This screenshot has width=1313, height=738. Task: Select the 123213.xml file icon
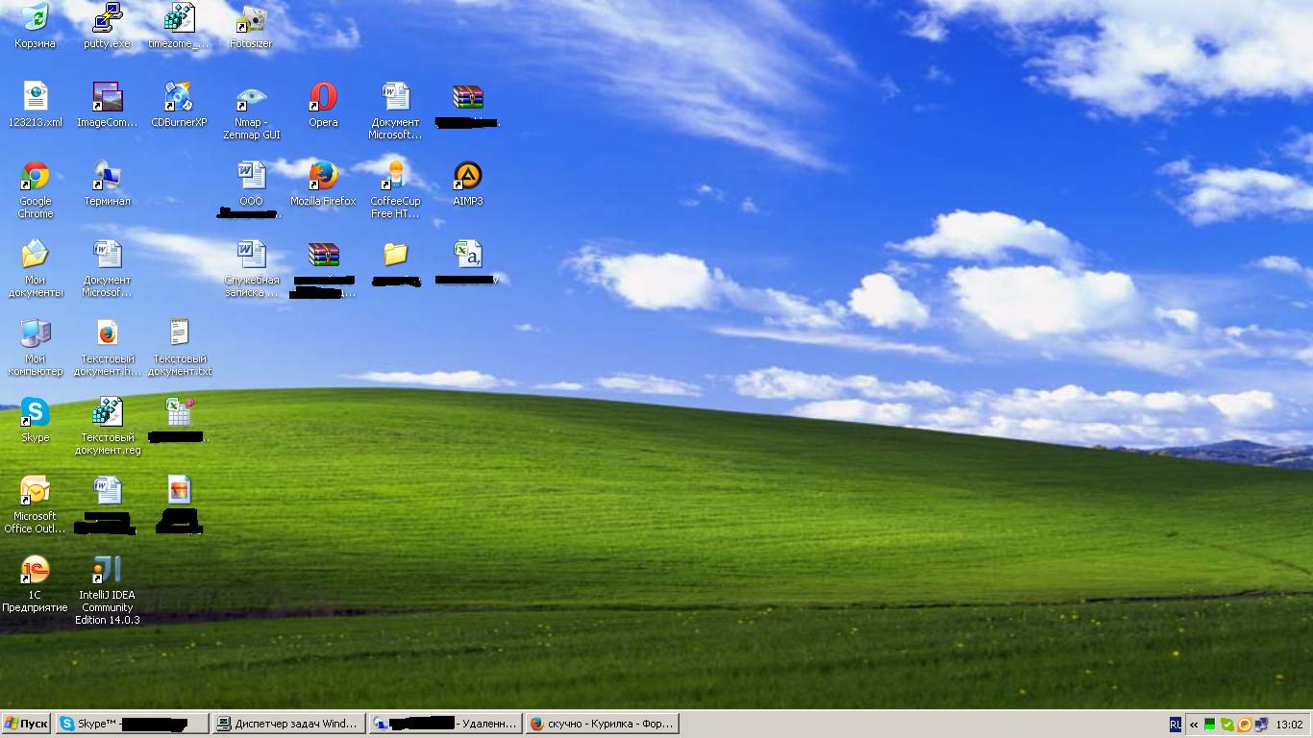tap(35, 96)
